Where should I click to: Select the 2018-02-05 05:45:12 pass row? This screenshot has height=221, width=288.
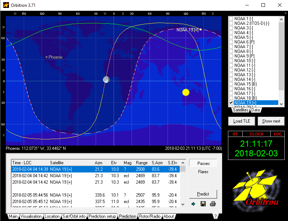(96, 201)
